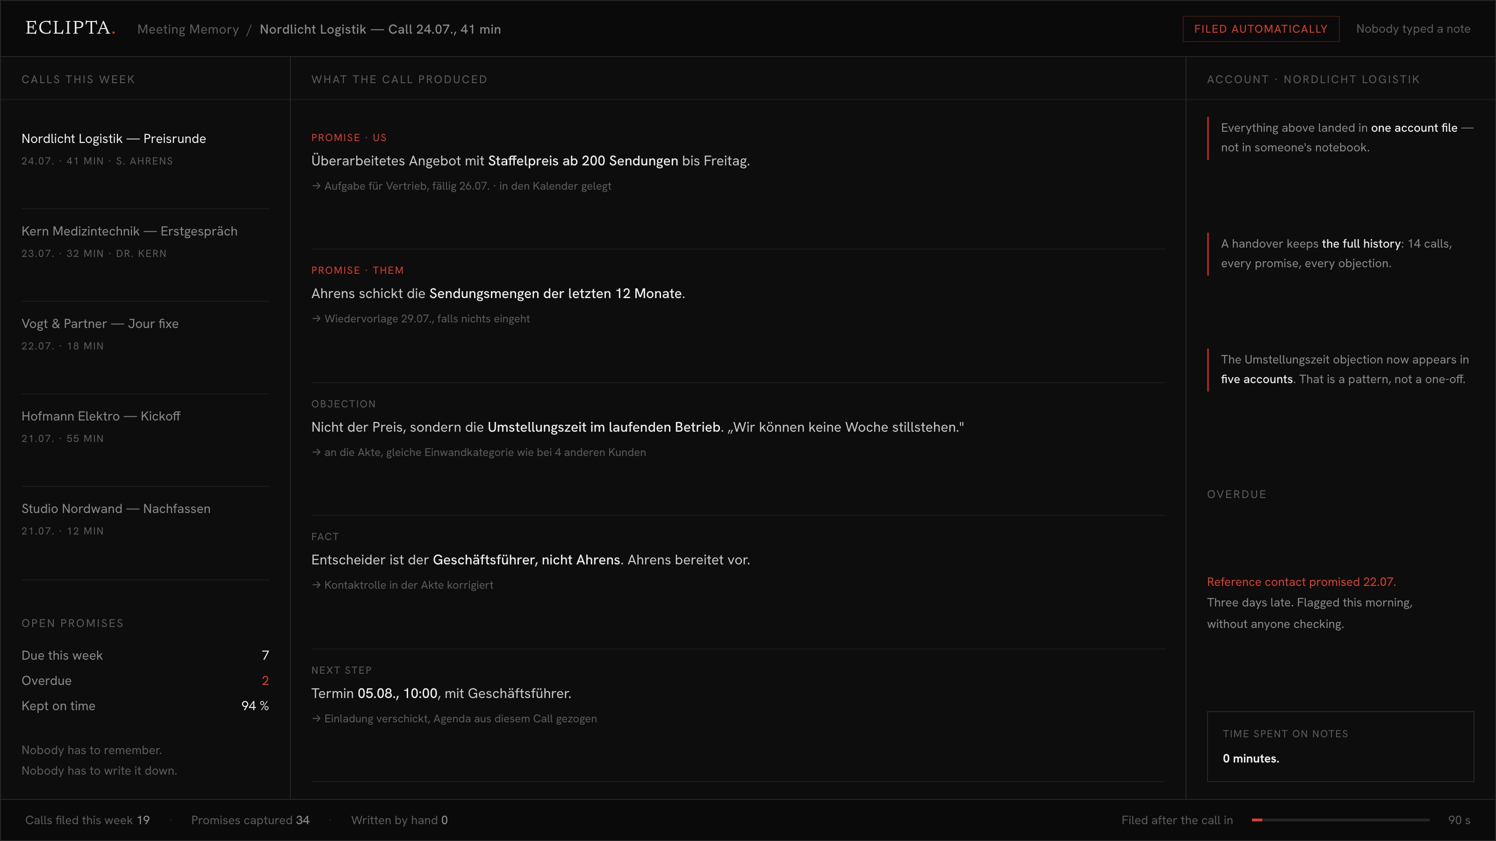The width and height of the screenshot is (1496, 841).
Task: Click 'Written by hand 0' status
Action: click(x=399, y=820)
